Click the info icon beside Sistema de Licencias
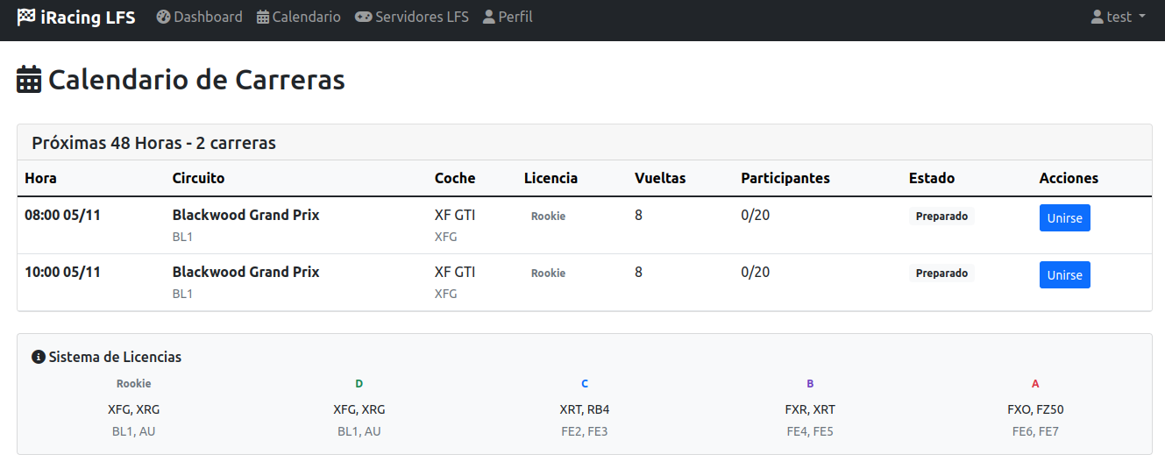 tap(39, 357)
